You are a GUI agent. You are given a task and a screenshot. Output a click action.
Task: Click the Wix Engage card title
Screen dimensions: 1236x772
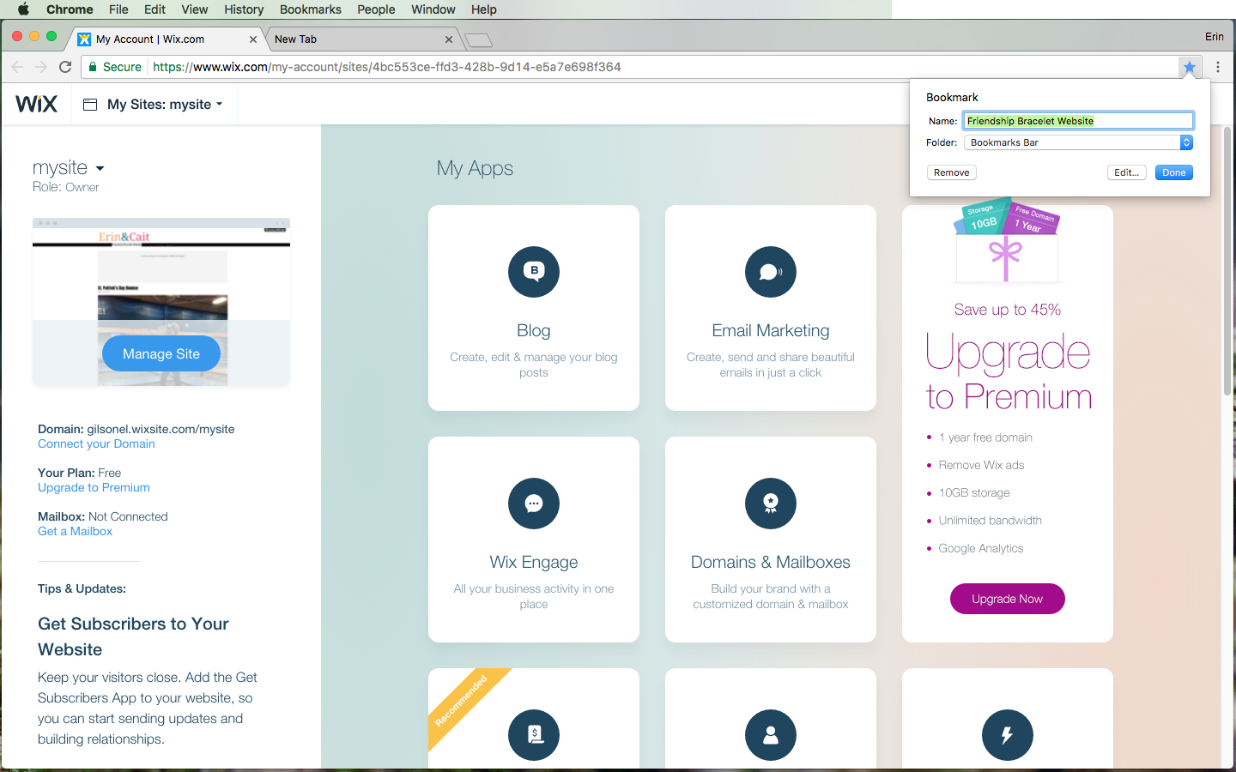(534, 562)
